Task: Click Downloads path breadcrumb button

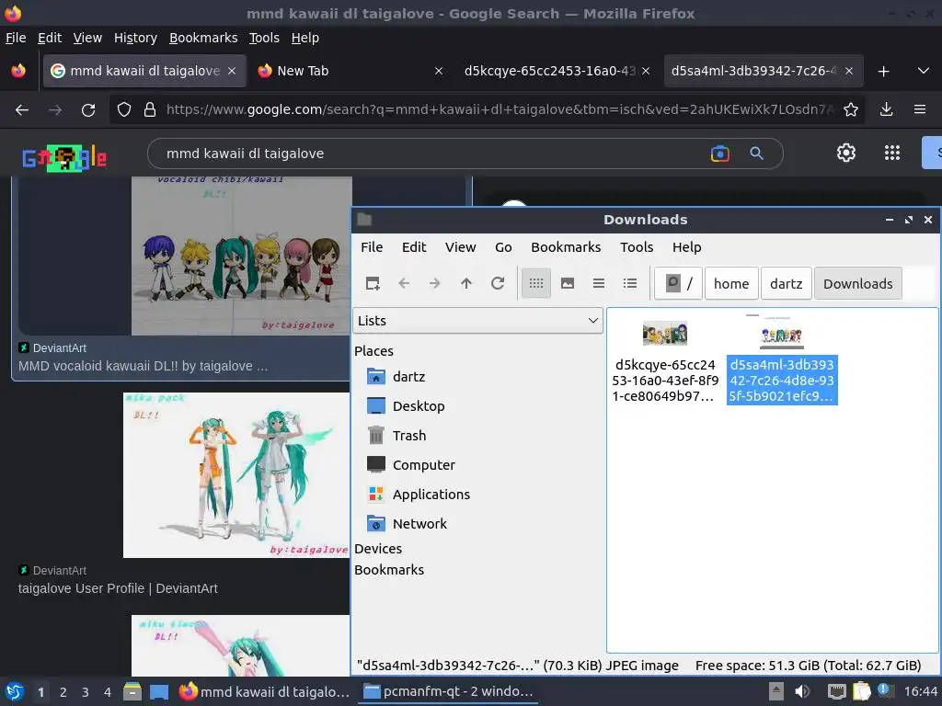Action: tap(857, 283)
